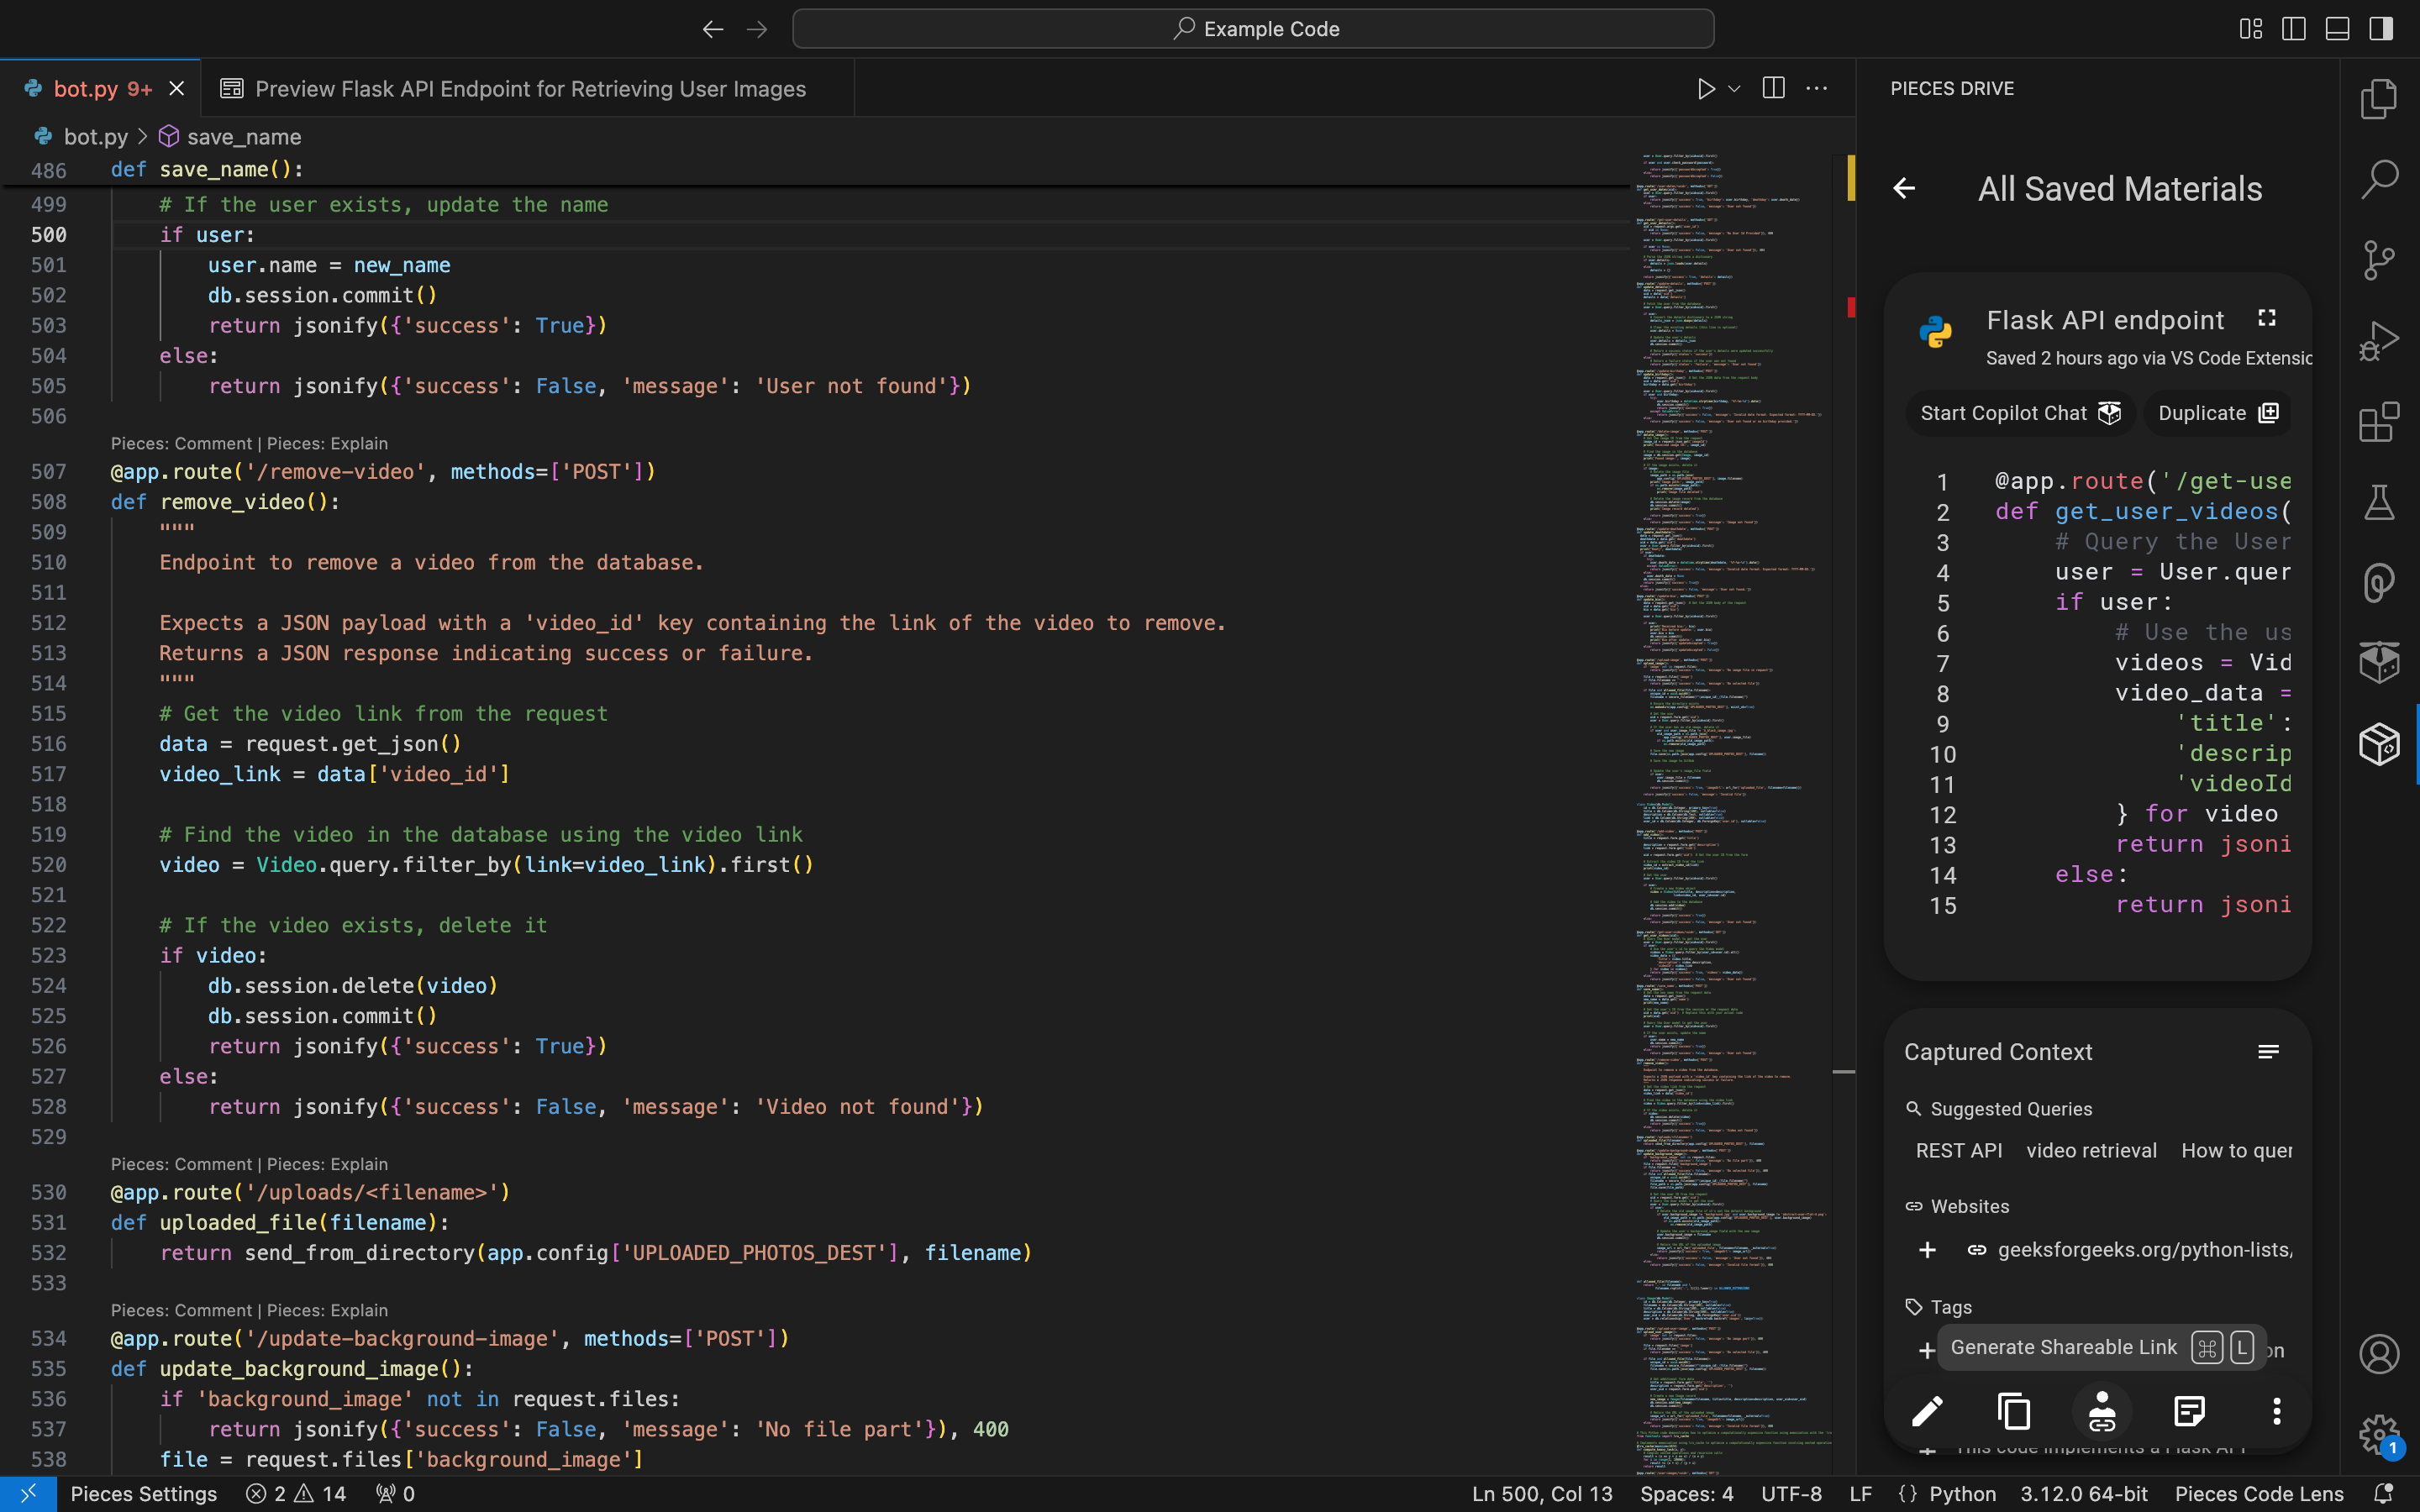This screenshot has width=2420, height=1512.
Task: Change end of line sequence via LF
Action: click(x=1860, y=1494)
